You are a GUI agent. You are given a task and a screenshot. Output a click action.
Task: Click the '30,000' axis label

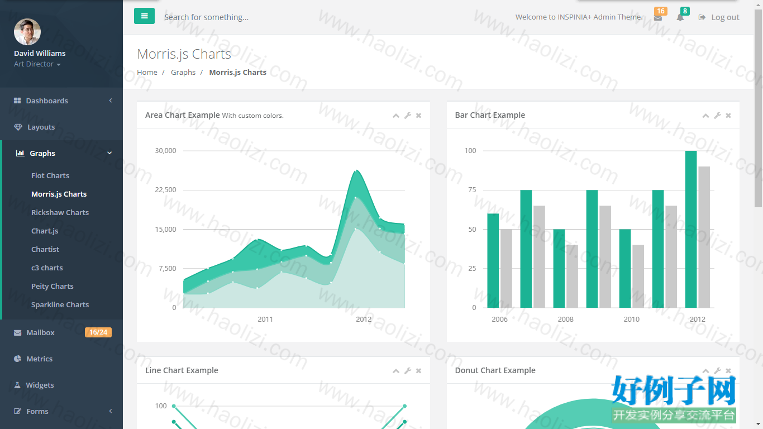(166, 151)
